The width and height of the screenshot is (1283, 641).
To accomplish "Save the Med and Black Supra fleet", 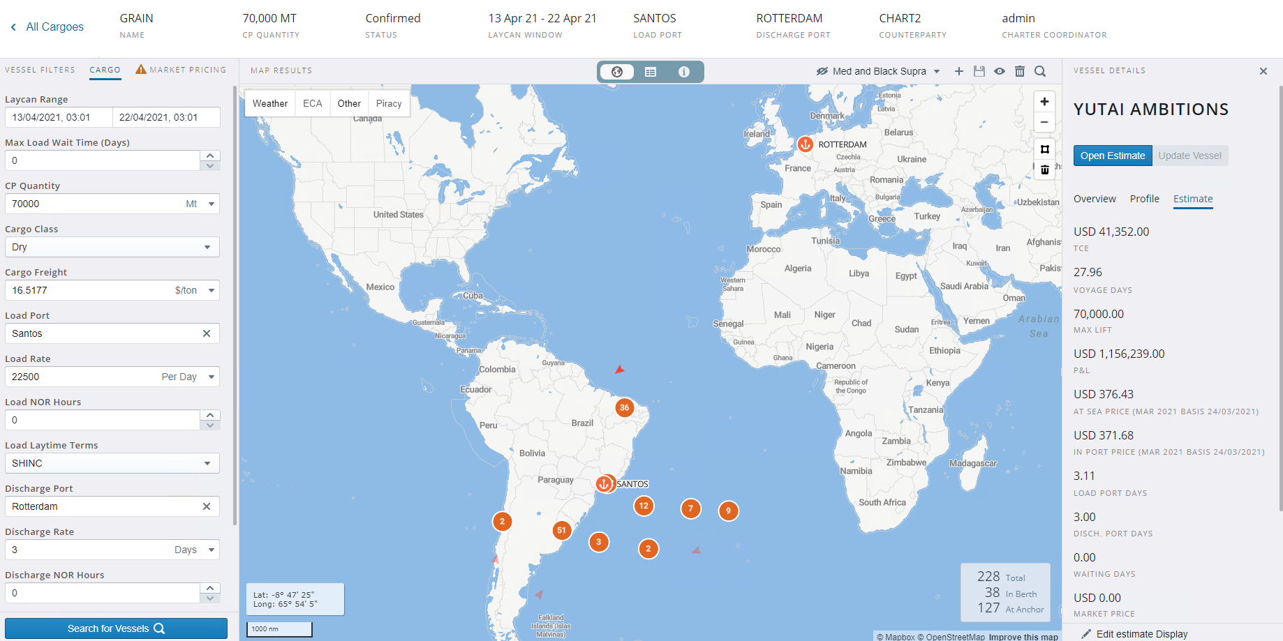I will [979, 71].
